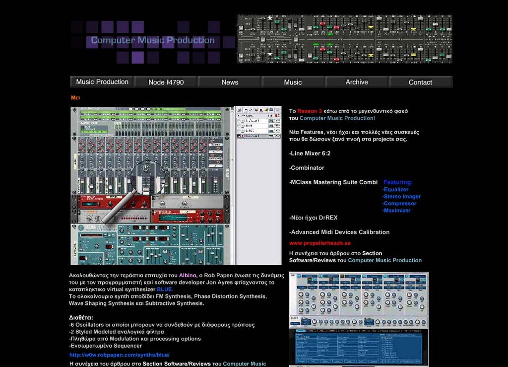Click the '-Compressor' entry
Screen dimensions: 508x367
399,204
